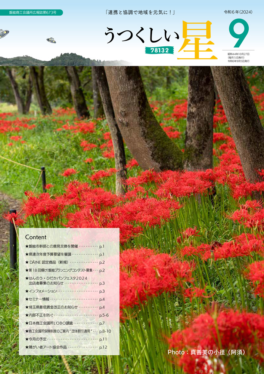Screen dimensions: 264x374
Task: Open 日本商工会議所LOBO調査 entry
Action: point(65,323)
